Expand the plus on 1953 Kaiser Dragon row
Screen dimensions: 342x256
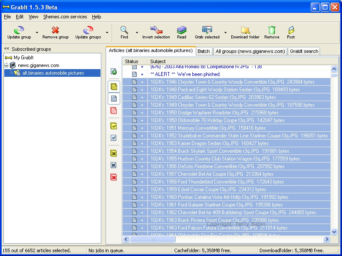coord(142,143)
